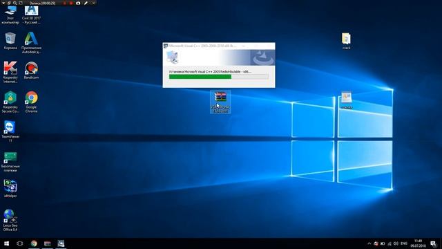Click the Bandicam magnifier search icon
This screenshot has width=442, height=249.
tap(15, 3)
